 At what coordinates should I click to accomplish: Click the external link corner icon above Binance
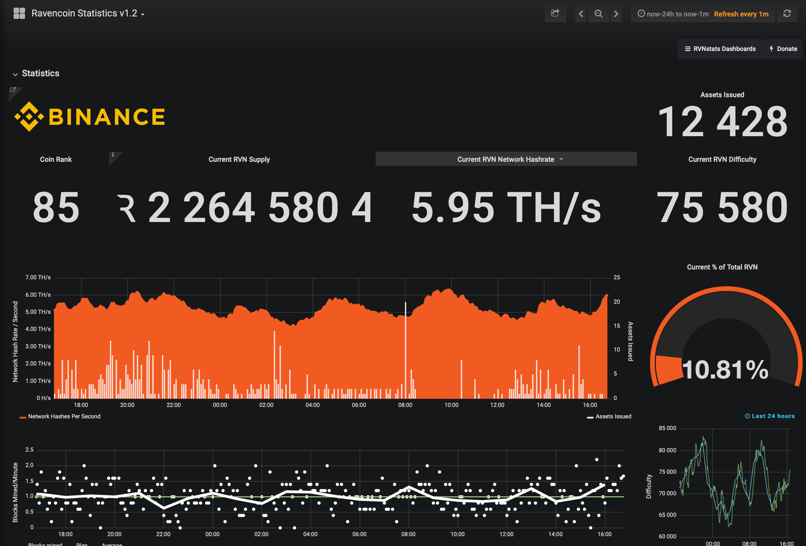(13, 90)
